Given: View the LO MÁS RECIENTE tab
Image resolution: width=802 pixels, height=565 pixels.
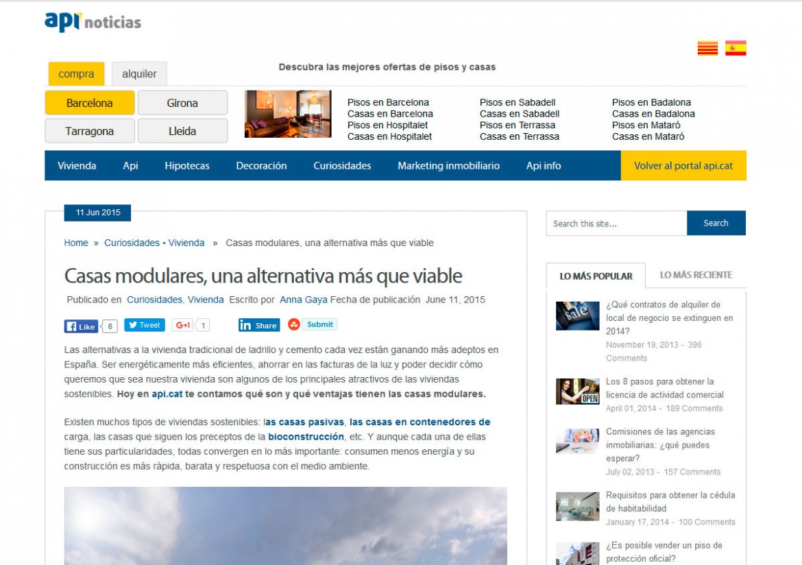Looking at the screenshot, I should point(696,274).
